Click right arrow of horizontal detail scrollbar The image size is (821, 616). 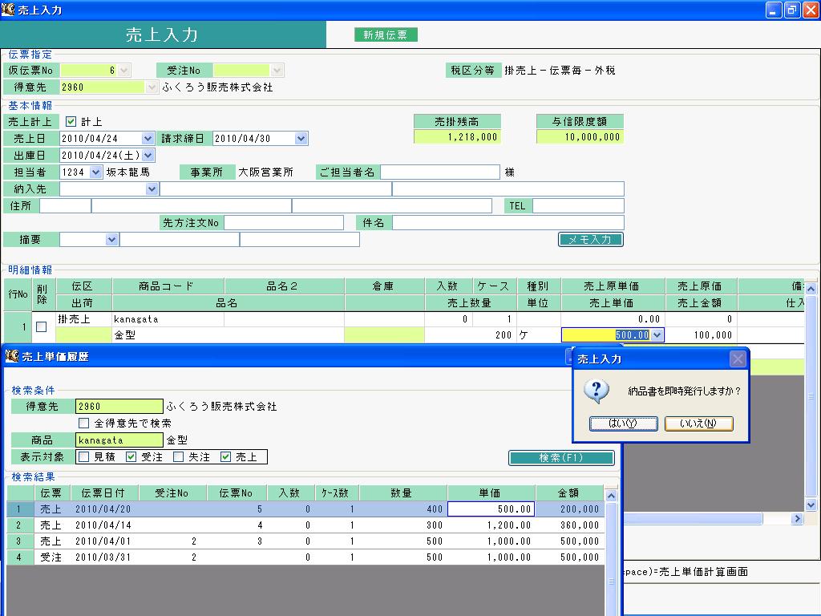797,519
